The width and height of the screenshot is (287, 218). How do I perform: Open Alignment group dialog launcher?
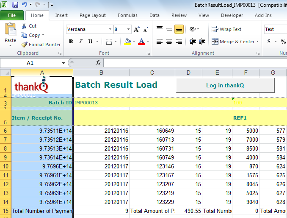[258, 53]
